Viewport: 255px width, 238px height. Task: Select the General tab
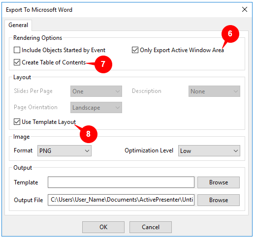18,25
